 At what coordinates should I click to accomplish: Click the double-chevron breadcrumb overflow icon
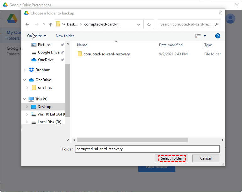pos(63,24)
